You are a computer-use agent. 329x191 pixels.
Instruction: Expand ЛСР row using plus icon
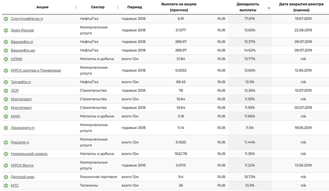tap(6, 91)
